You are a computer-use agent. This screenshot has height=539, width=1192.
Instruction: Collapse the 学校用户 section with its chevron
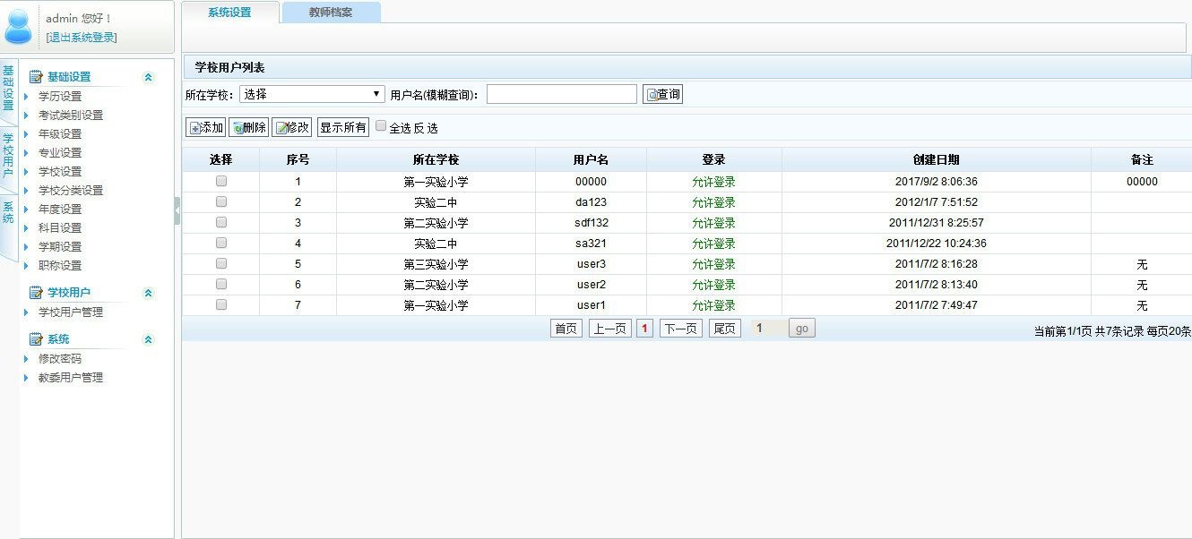pyautogui.click(x=149, y=294)
